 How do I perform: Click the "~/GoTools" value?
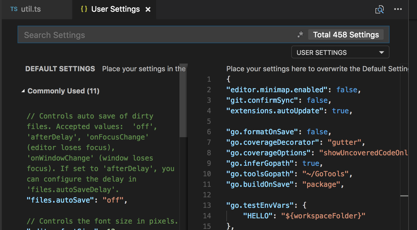click(x=325, y=174)
